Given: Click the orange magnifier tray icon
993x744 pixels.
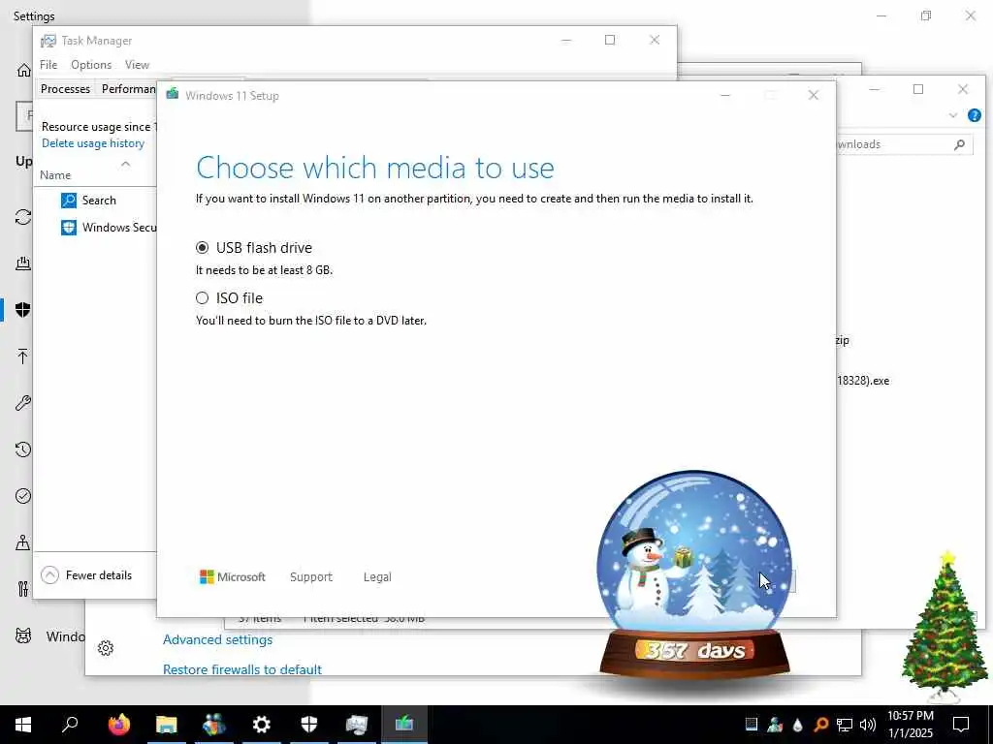Looking at the screenshot, I should click(820, 725).
